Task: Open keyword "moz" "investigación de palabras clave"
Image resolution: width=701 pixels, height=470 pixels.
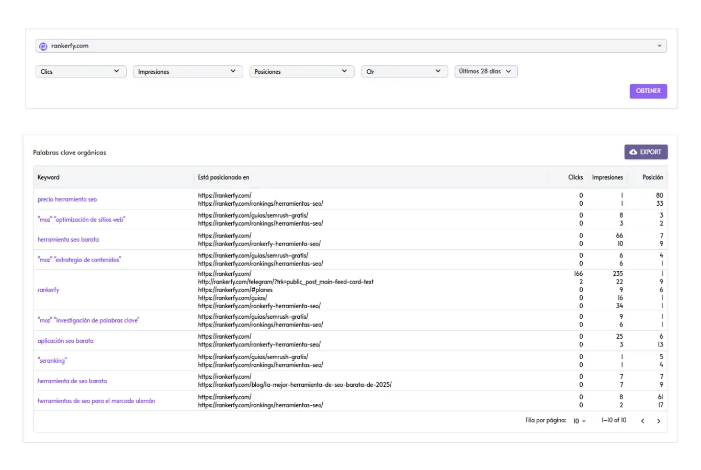Action: pos(88,320)
